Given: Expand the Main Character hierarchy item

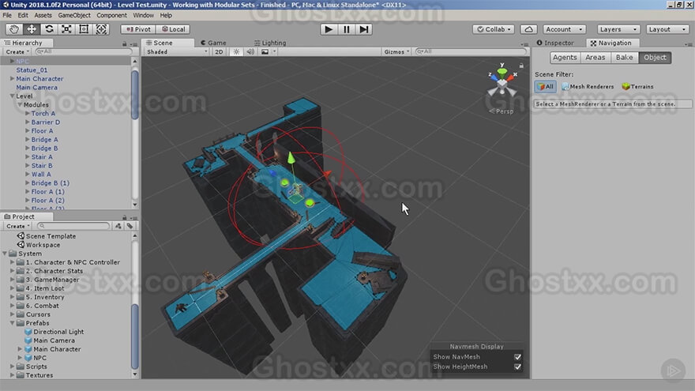Looking at the screenshot, I should [12, 78].
